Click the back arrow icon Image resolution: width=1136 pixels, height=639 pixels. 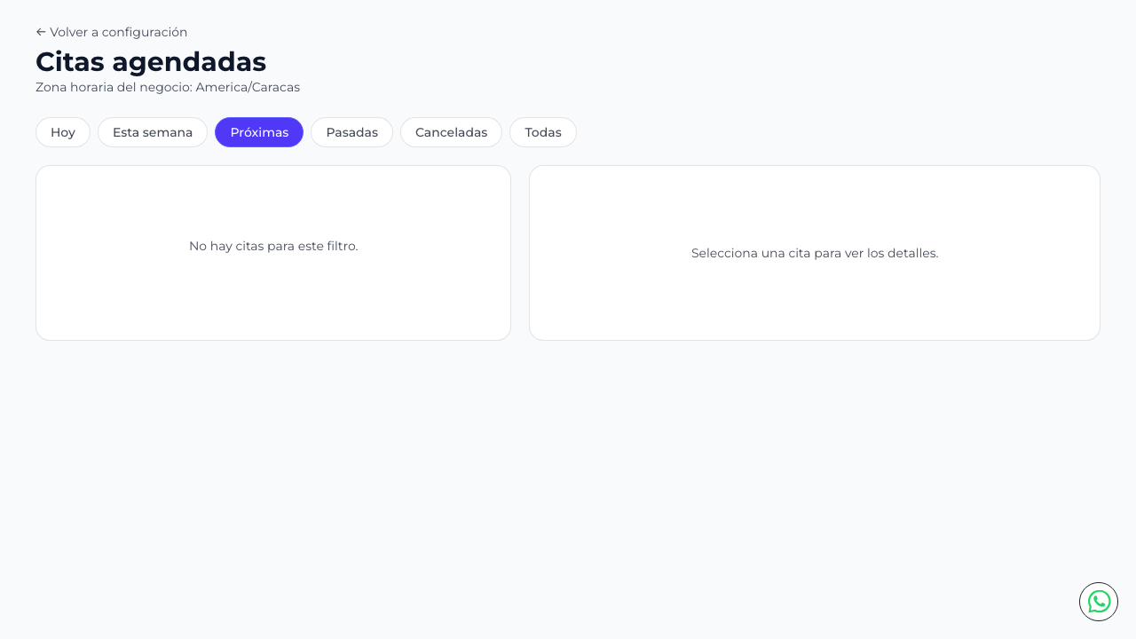click(x=41, y=32)
